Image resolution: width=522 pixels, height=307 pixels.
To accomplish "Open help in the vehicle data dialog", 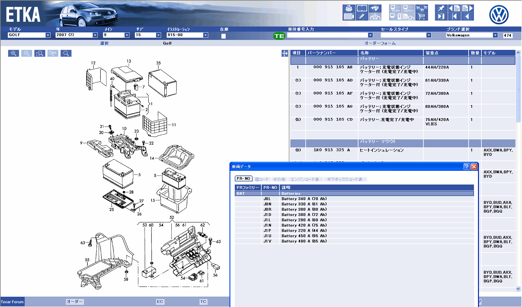I will pos(466,166).
